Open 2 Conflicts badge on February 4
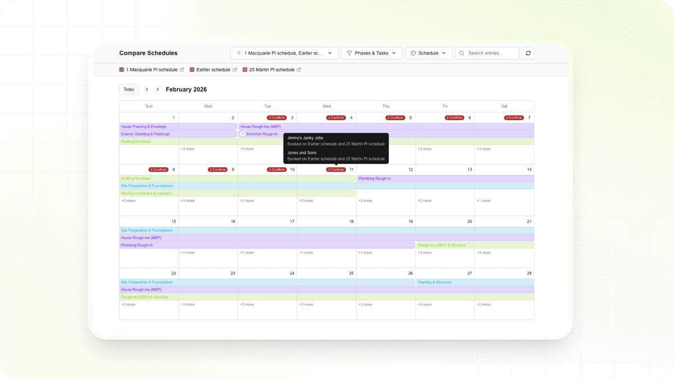This screenshot has height=379, width=674. 336,118
